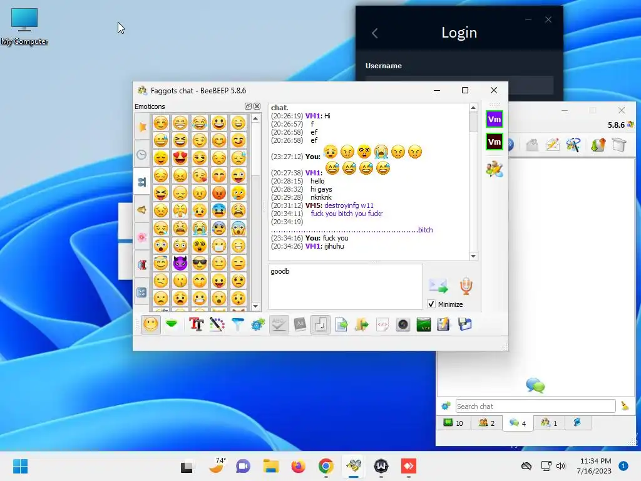Click the green down arrow toolbar icon
Image resolution: width=641 pixels, height=481 pixels.
172,324
